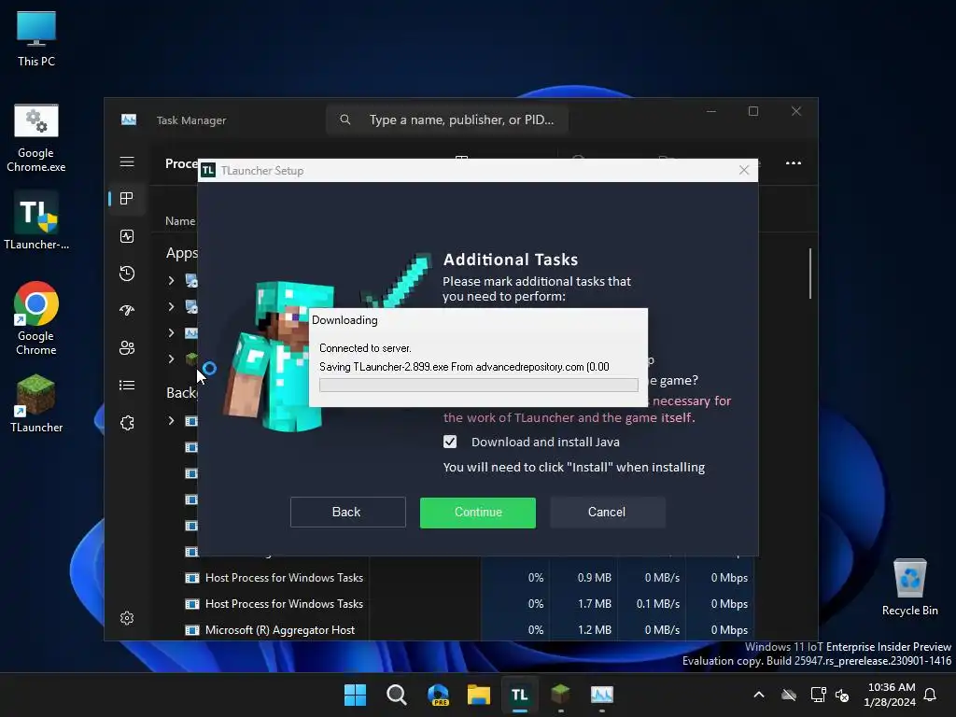
Task: Open Task Manager hamburger navigation menu
Action: click(x=127, y=162)
